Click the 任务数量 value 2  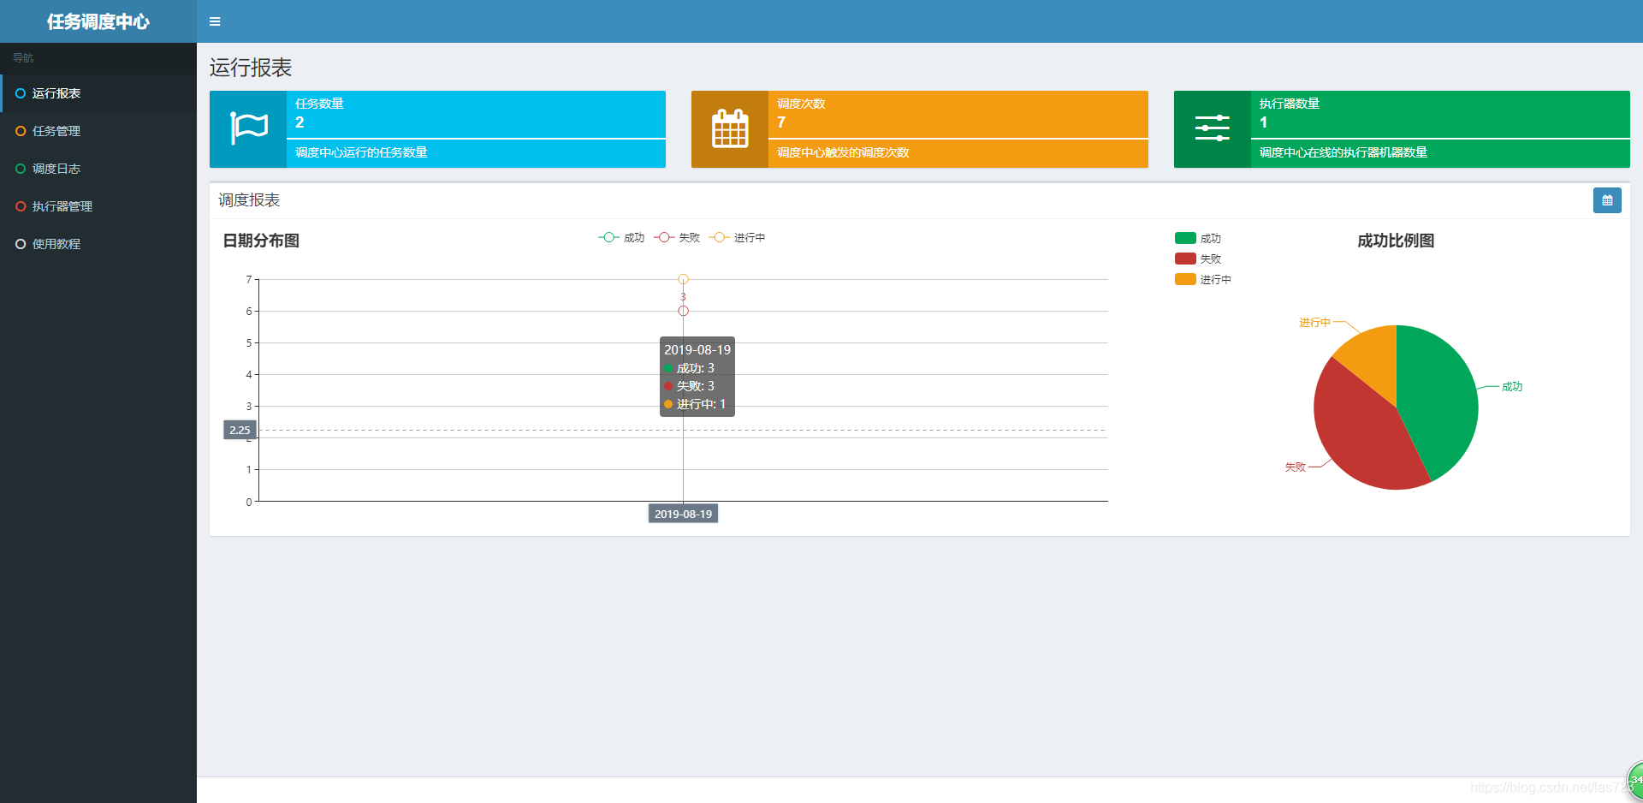[x=300, y=122]
